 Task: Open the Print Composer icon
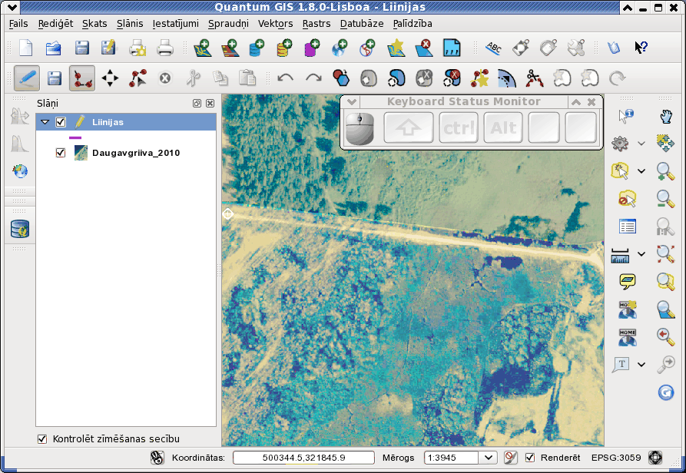tap(138, 48)
